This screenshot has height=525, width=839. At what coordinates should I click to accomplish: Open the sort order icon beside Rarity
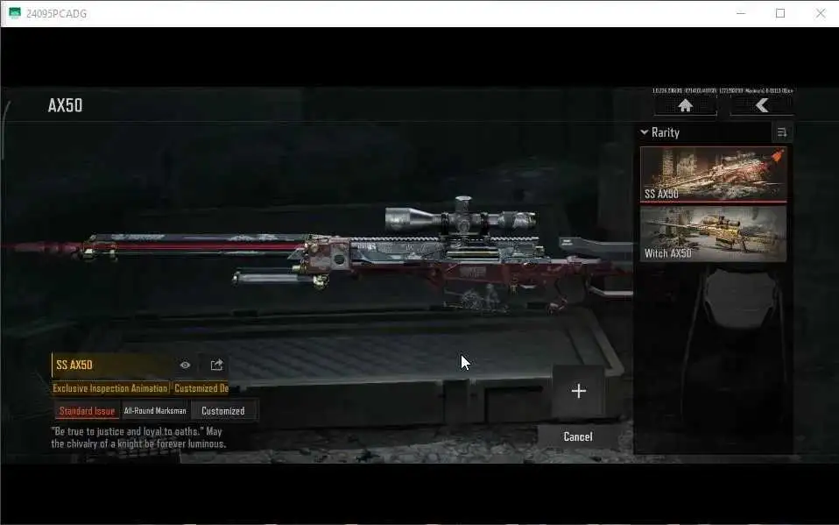coord(782,132)
